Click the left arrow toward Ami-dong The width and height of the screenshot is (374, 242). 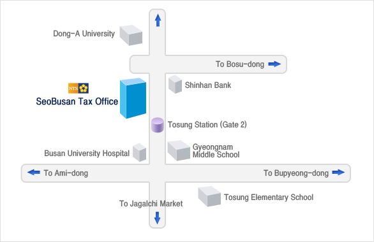34,173
